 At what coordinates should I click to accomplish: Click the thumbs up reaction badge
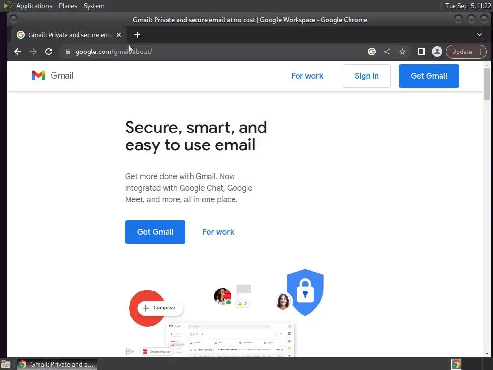(x=243, y=304)
